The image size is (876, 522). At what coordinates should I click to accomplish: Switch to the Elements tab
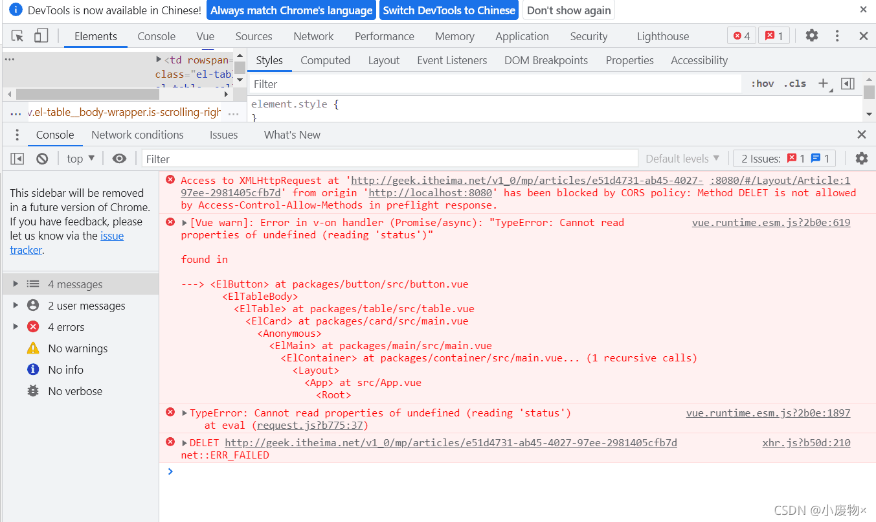tap(96, 36)
